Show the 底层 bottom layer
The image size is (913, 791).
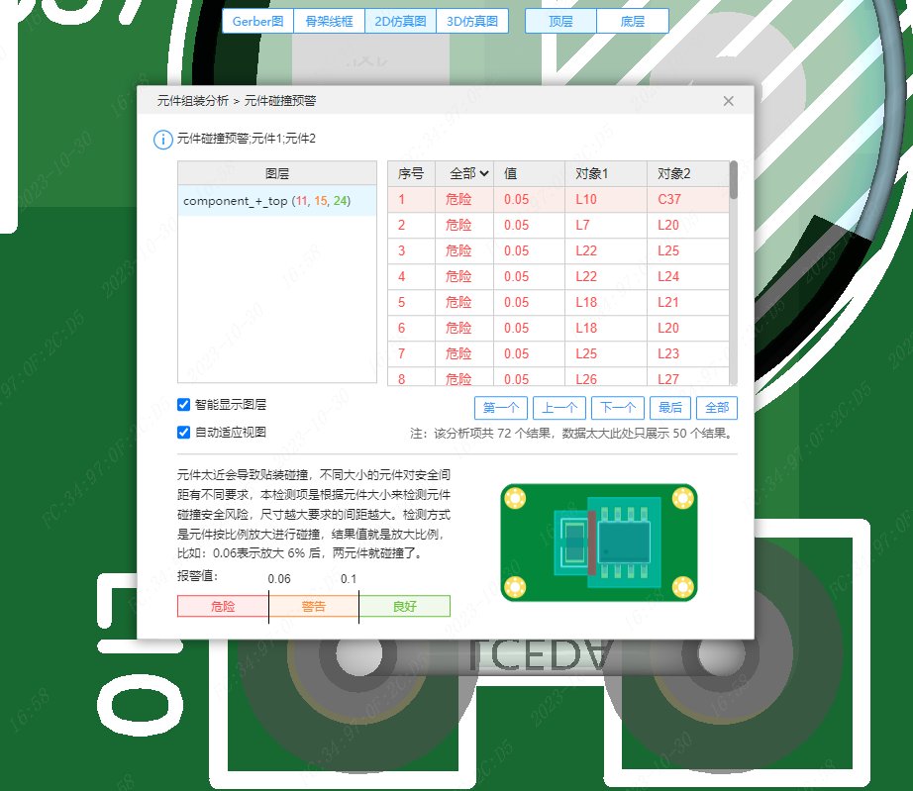(632, 21)
